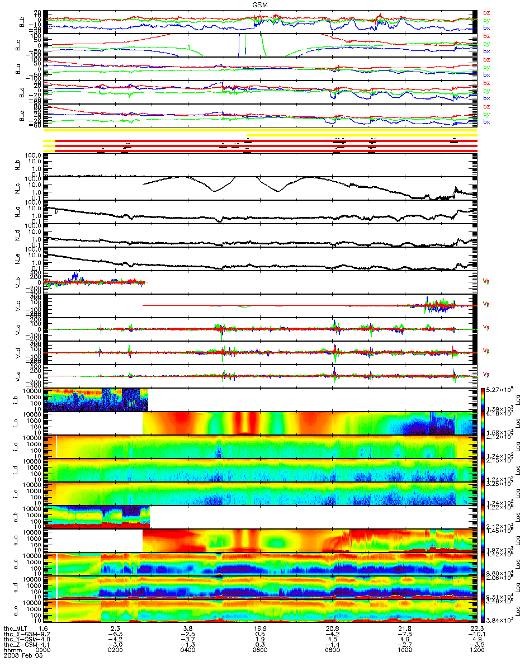Click the MLT value 20.8
This screenshot has height=671, width=520.
(x=332, y=629)
